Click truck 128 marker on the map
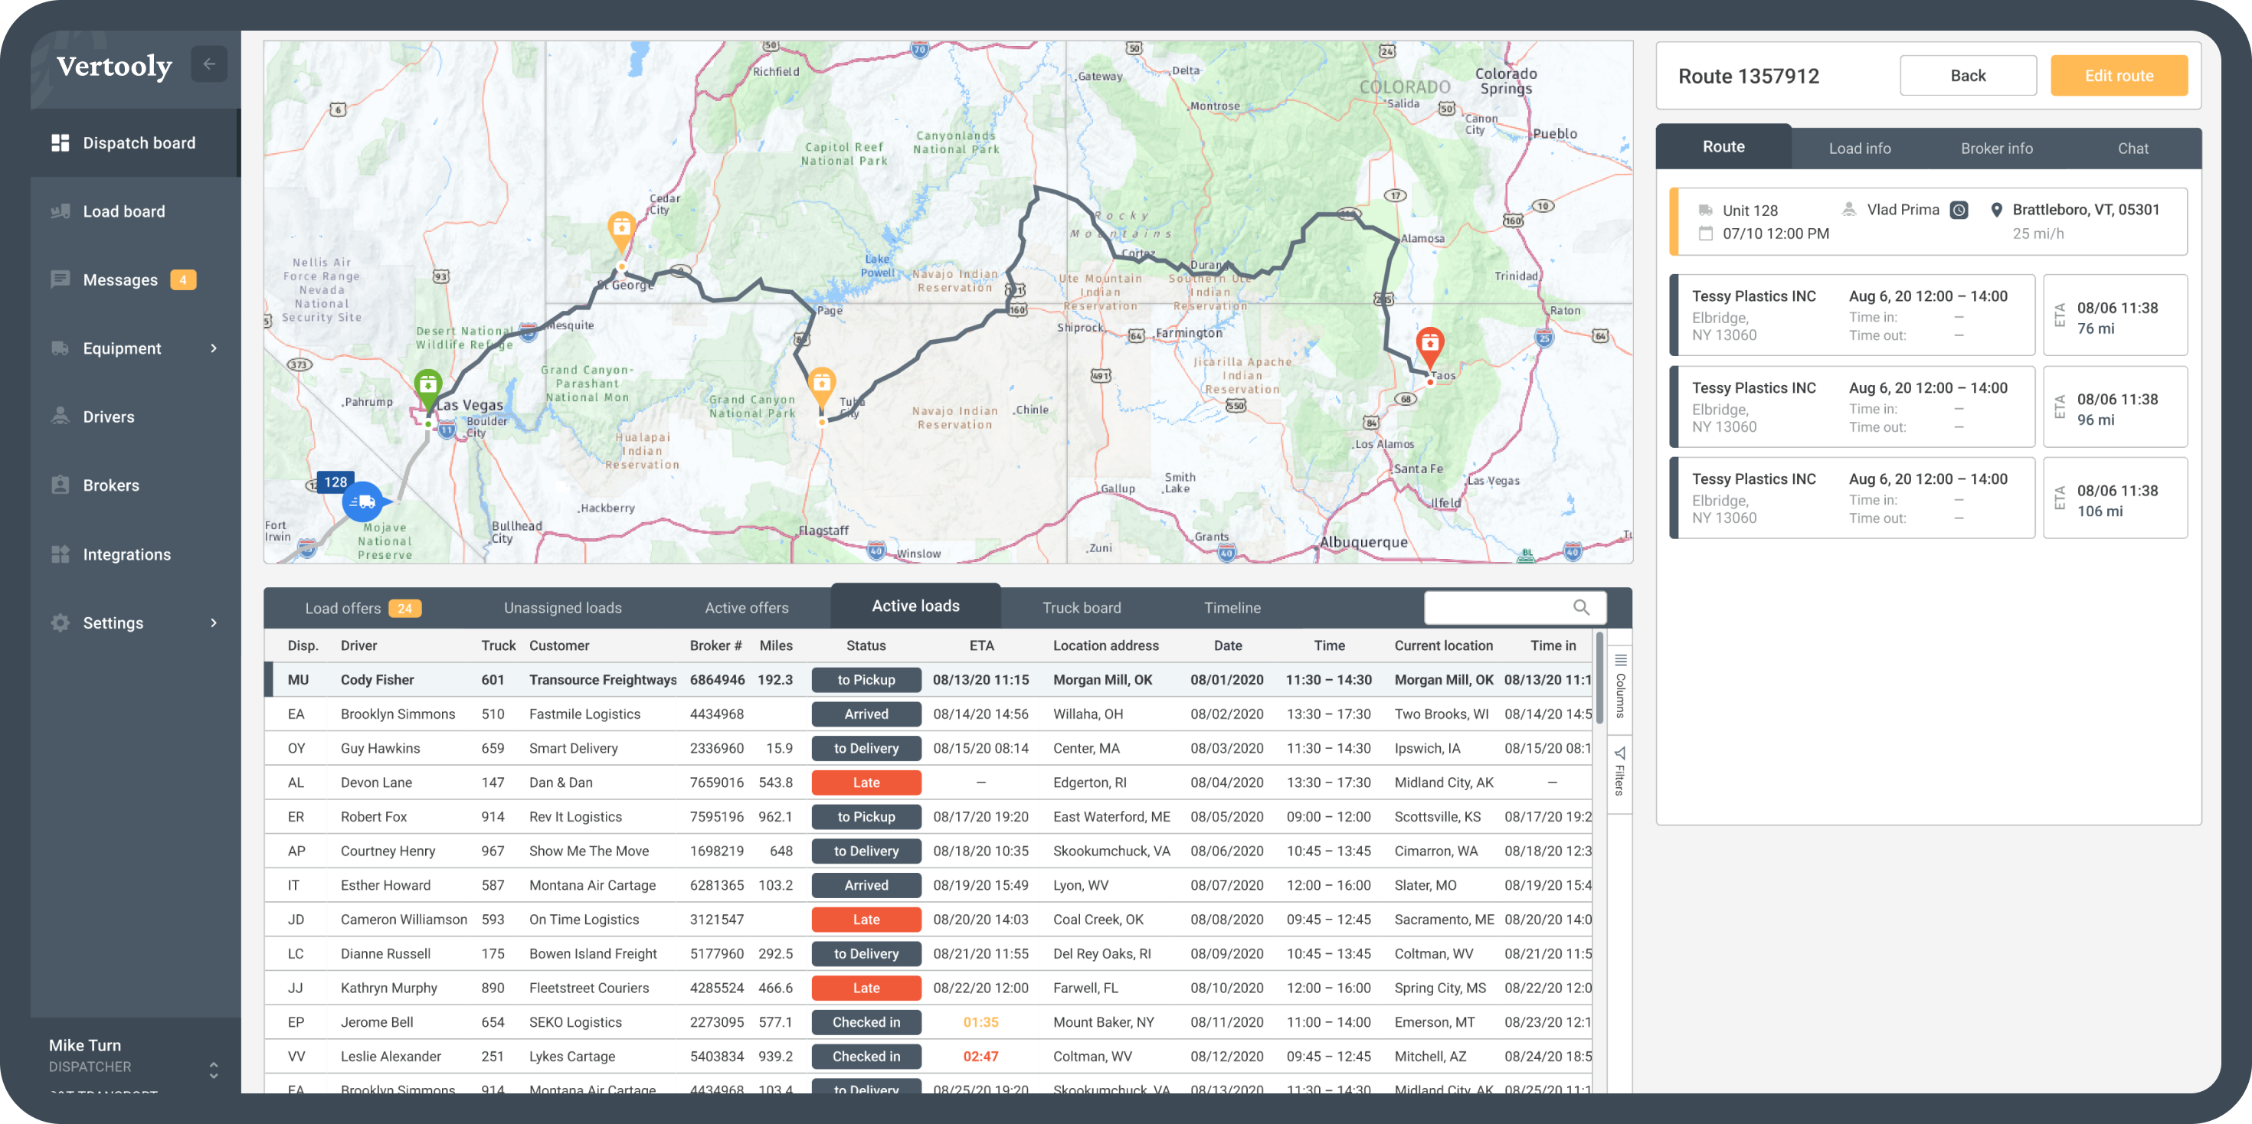The image size is (2252, 1124). (x=364, y=501)
